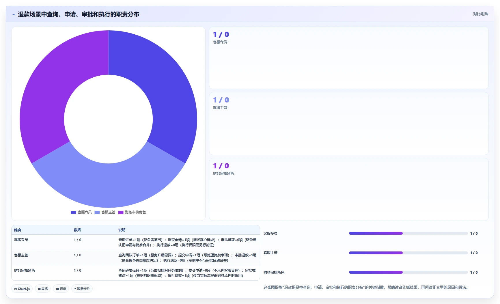The height and width of the screenshot is (304, 500).
Task: Click the small icon before the title
Action: (14, 14)
